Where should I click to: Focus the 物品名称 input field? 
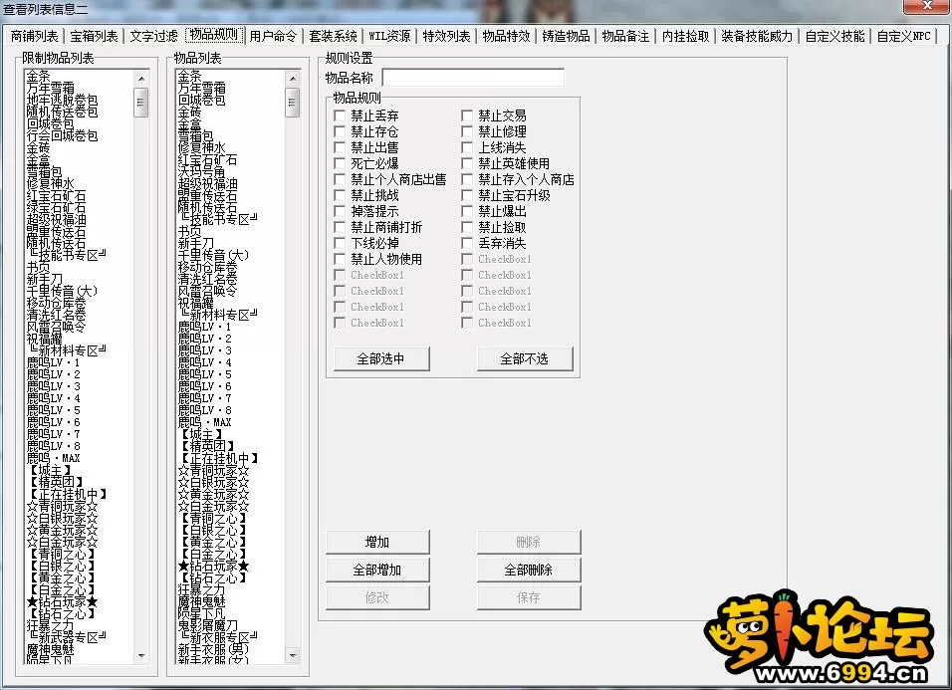pos(473,78)
